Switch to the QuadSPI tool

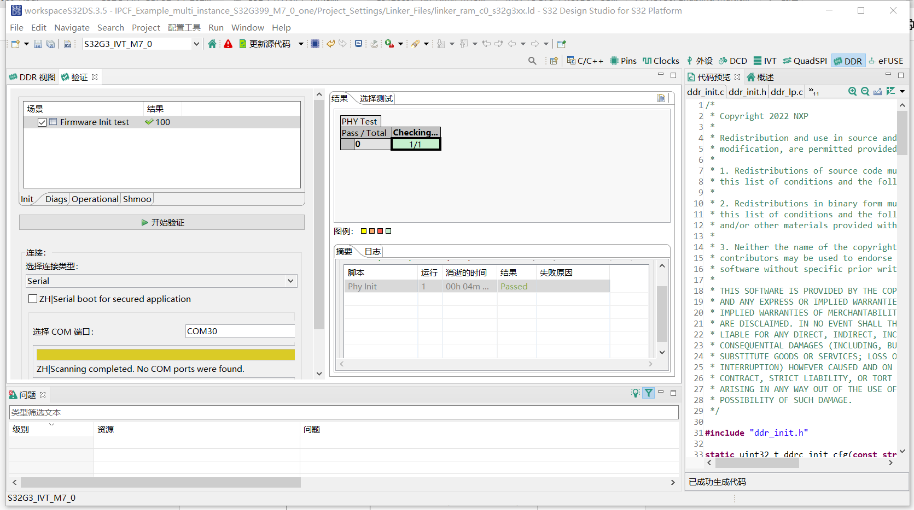[805, 61]
